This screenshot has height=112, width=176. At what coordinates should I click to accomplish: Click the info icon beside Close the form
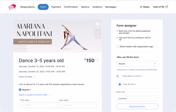click(x=136, y=84)
